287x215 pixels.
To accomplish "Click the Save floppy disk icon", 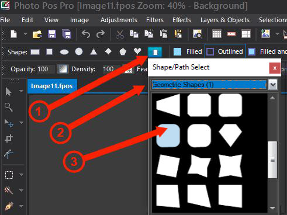I will coord(52,34).
